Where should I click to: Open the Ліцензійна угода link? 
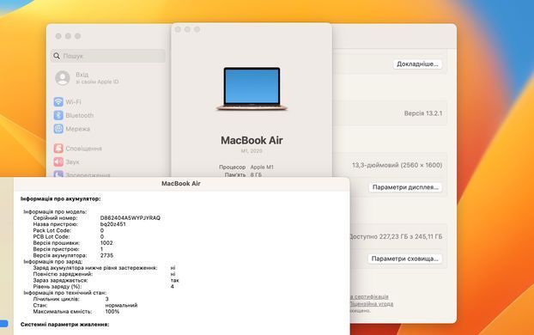(x=372, y=303)
